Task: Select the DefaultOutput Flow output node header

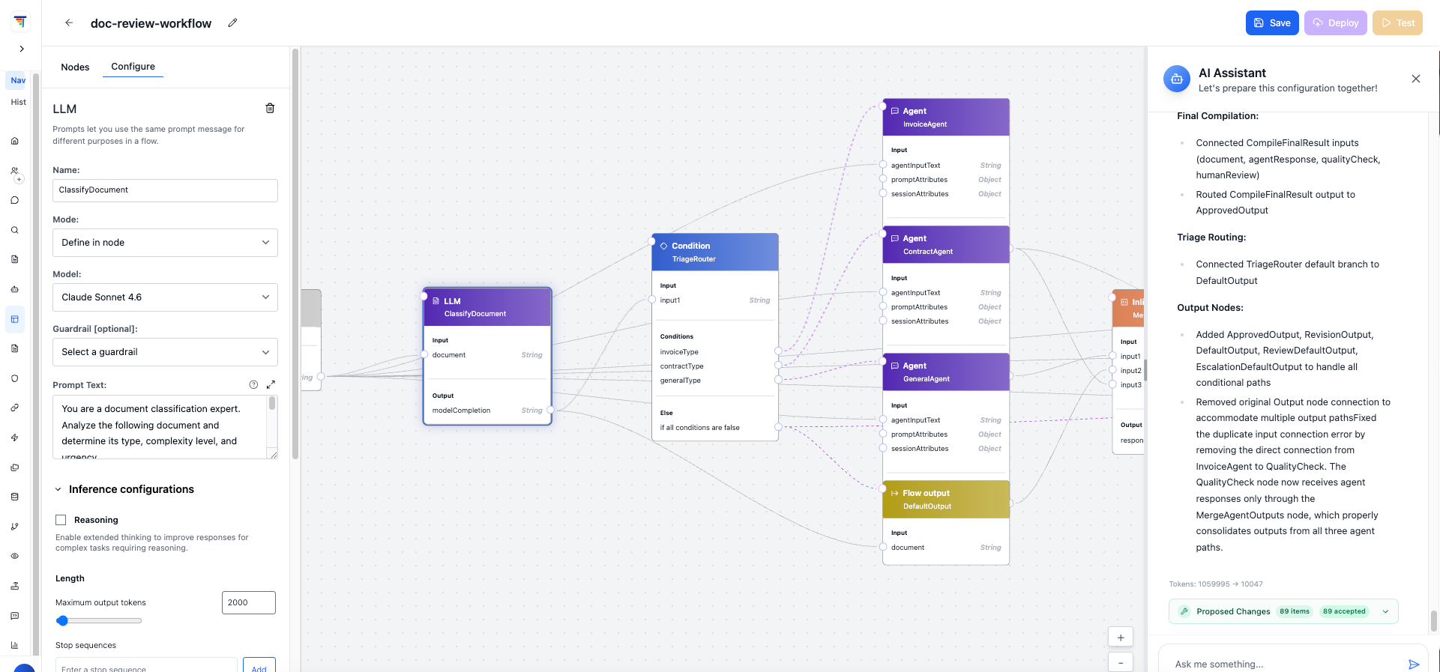Action: [x=946, y=499]
